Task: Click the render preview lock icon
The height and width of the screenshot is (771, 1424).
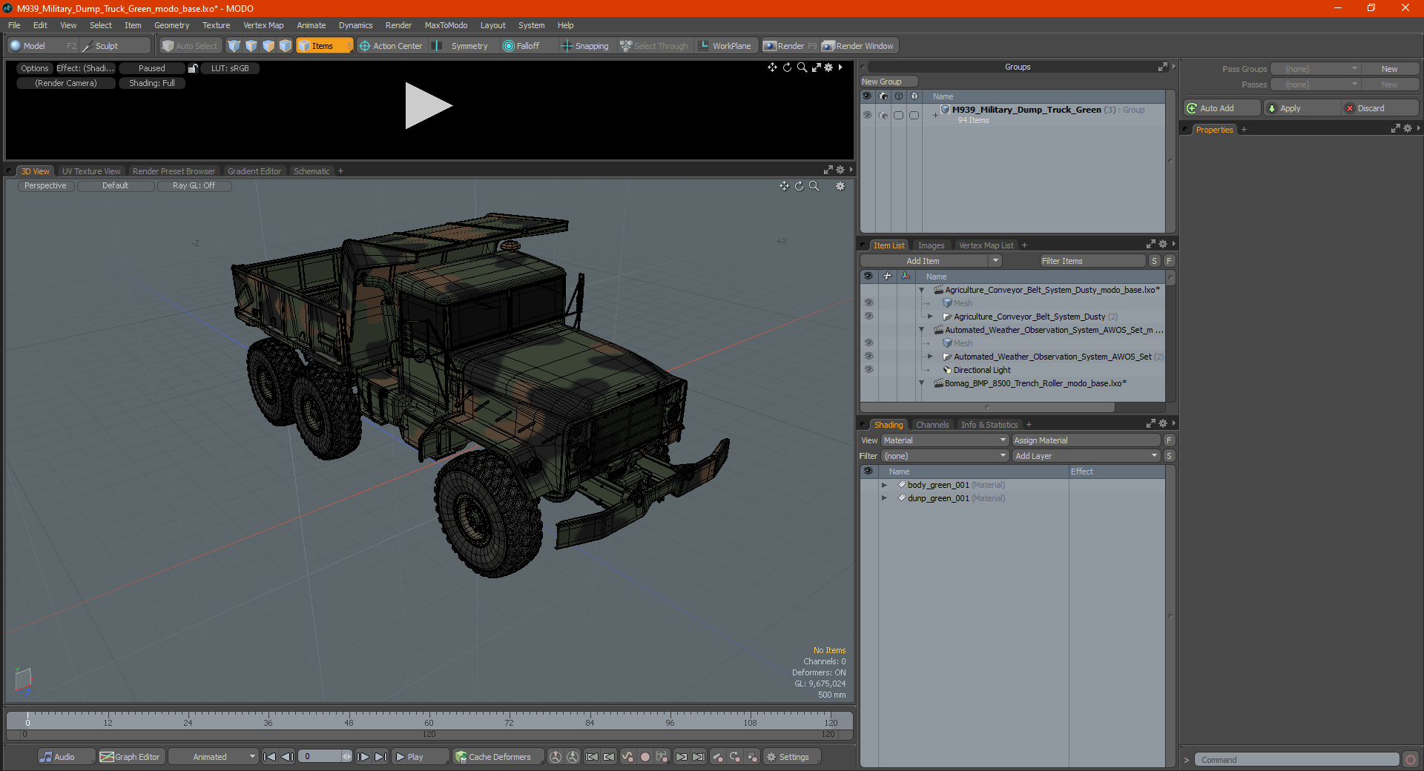Action: [193, 68]
